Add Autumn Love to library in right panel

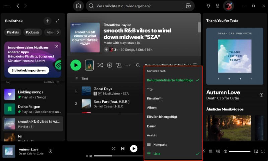(x=261, y=95)
